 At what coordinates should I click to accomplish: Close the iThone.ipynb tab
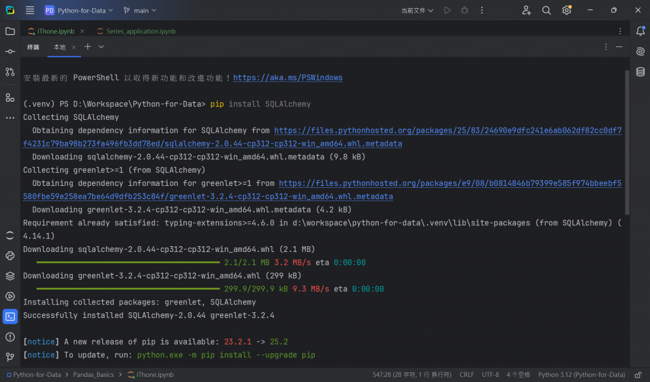82,31
